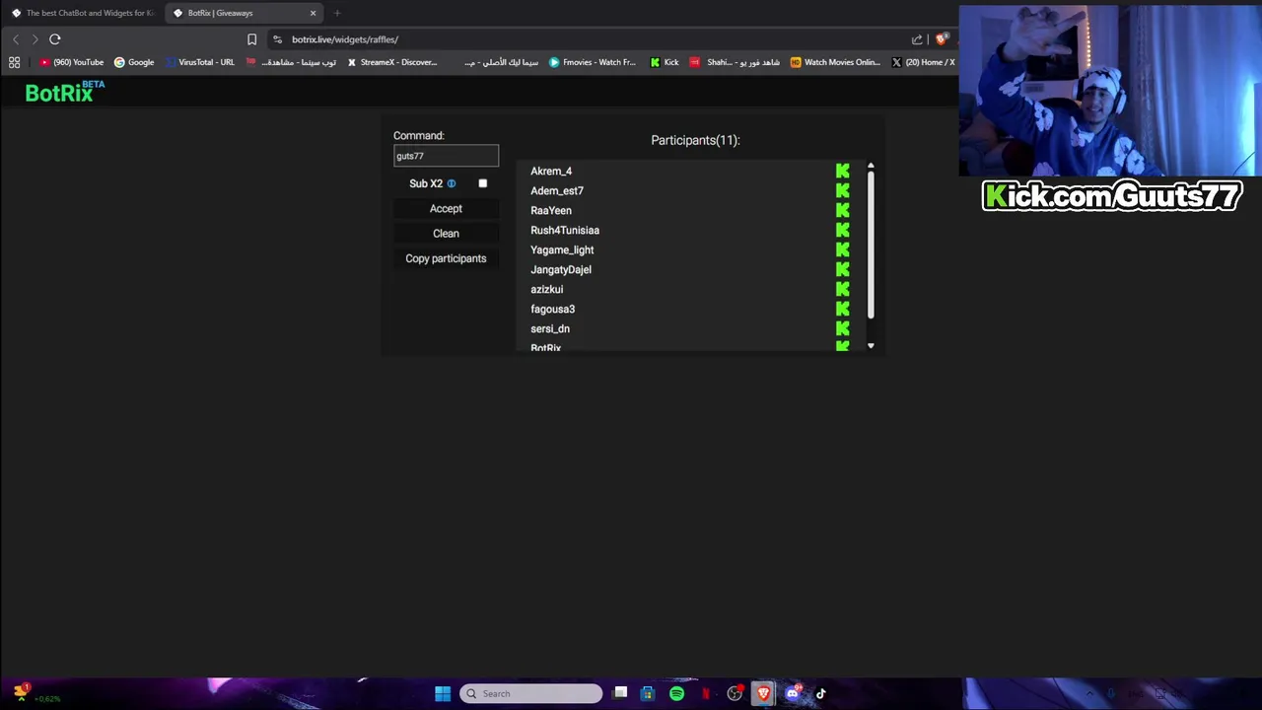Click Copy participants

446,258
